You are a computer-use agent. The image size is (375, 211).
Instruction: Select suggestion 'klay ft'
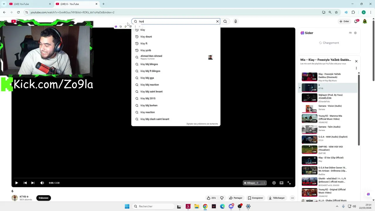(176, 43)
